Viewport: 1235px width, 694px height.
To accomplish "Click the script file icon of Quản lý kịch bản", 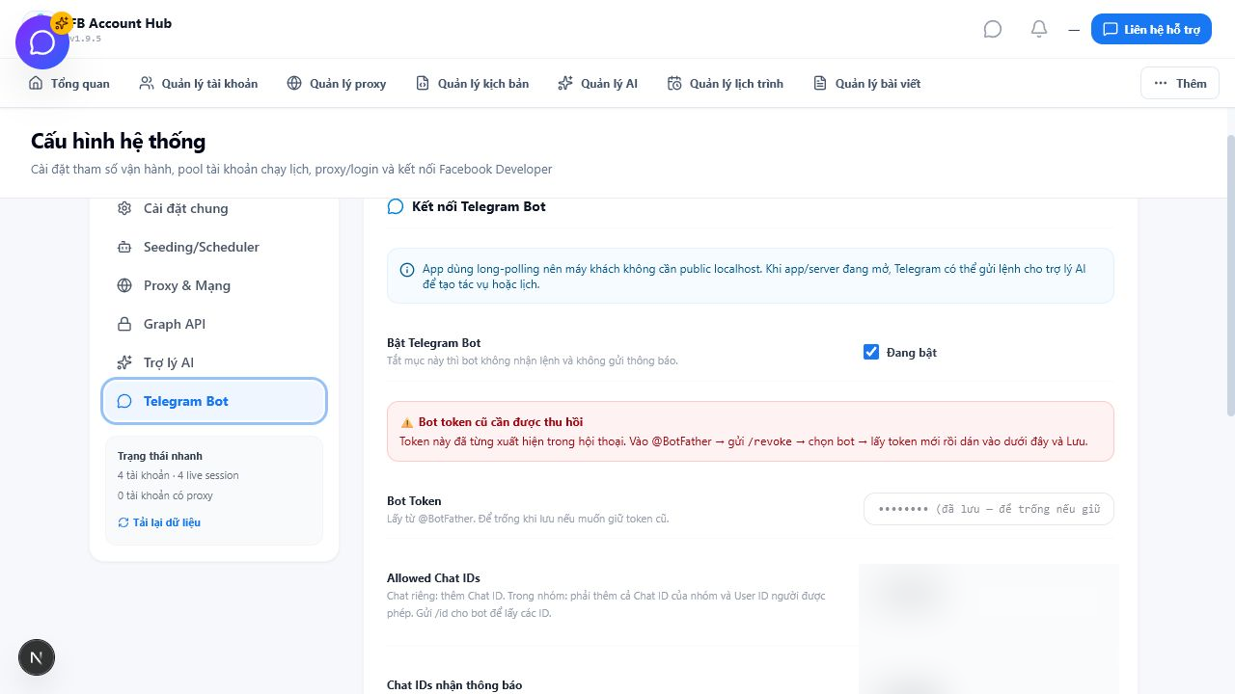I will tap(423, 83).
